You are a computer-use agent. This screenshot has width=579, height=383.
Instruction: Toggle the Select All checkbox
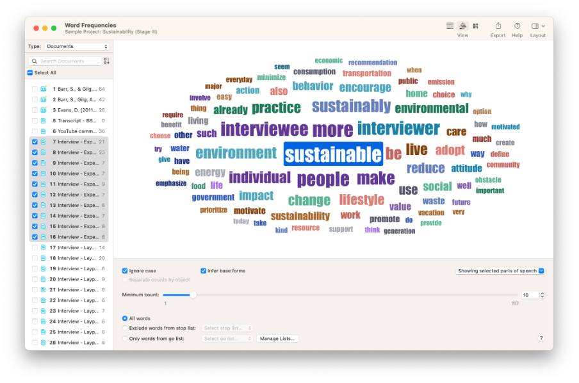(x=30, y=73)
